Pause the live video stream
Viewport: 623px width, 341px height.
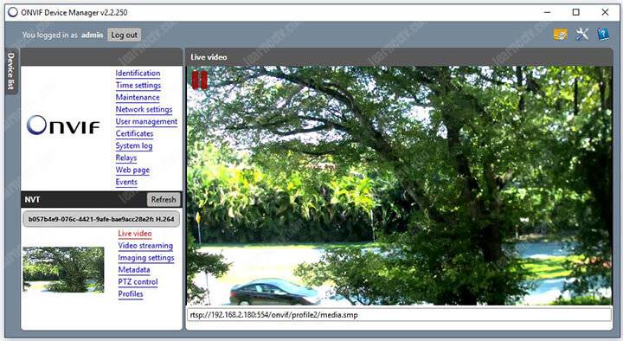200,80
